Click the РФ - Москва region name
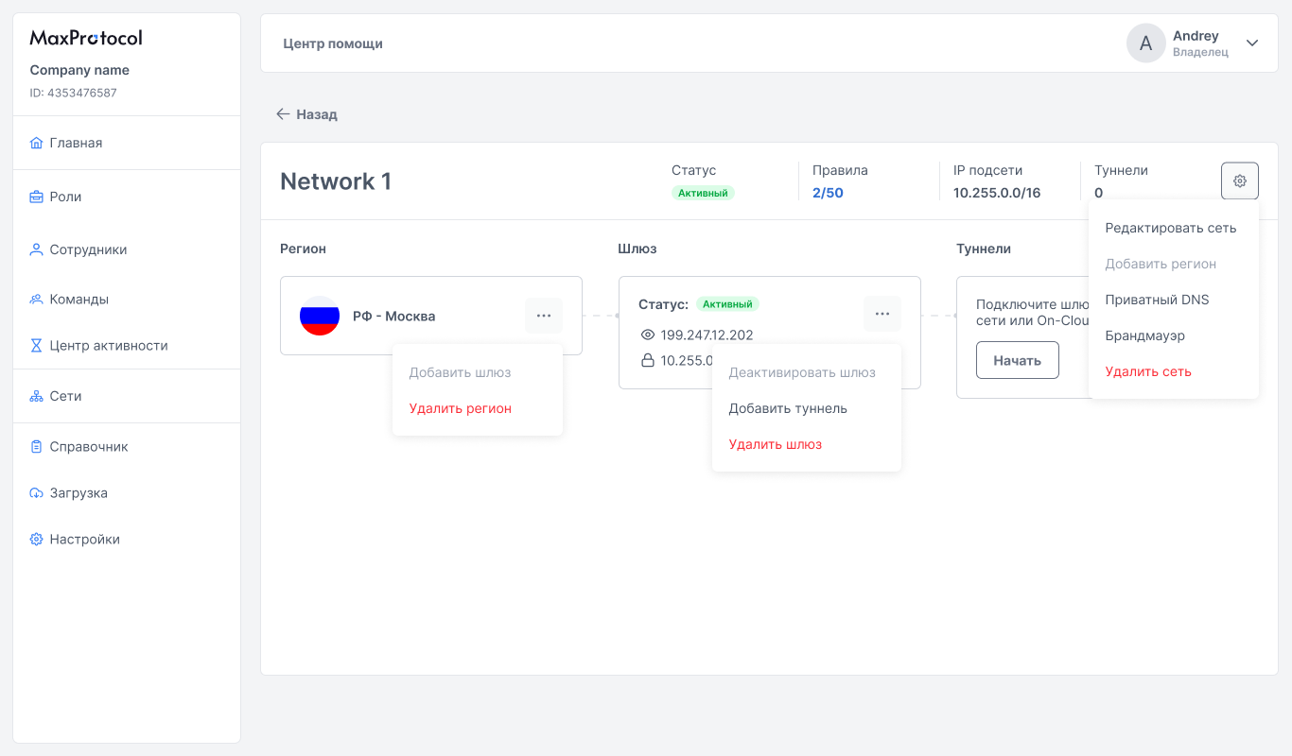1292x756 pixels. pyautogui.click(x=393, y=316)
